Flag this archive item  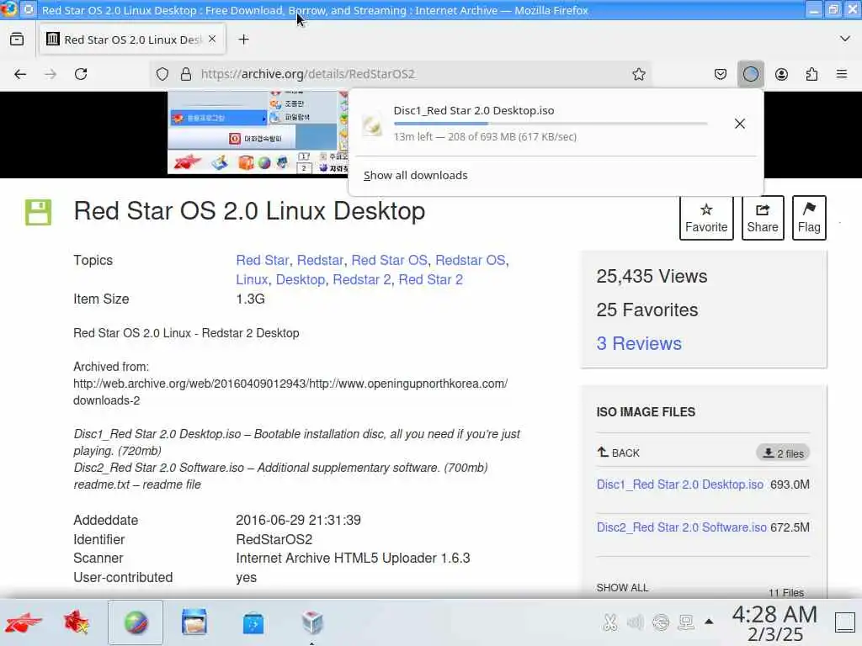coord(809,218)
